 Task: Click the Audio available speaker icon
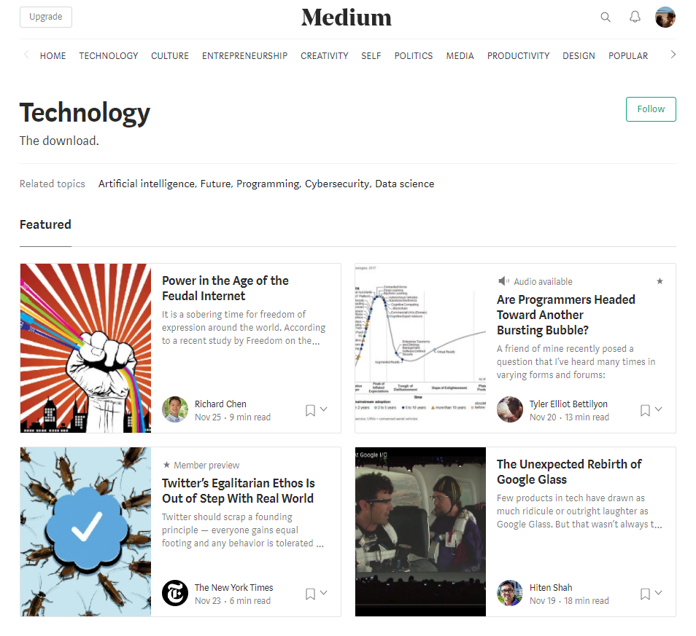pos(503,281)
